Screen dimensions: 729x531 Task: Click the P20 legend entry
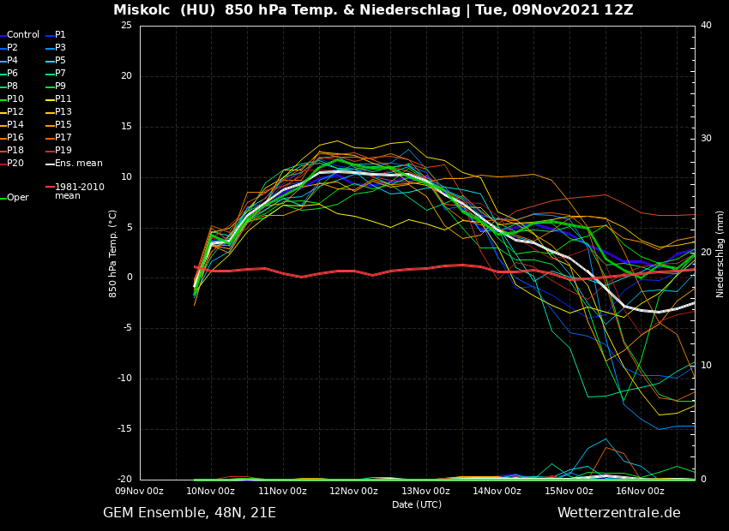(x=15, y=164)
